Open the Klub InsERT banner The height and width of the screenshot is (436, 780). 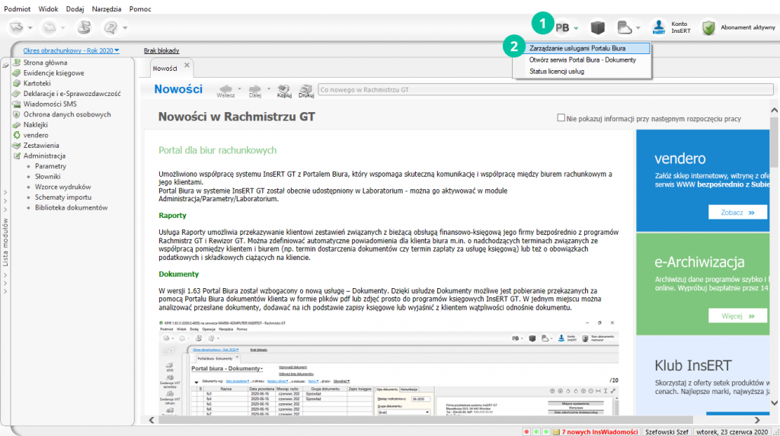[703, 376]
